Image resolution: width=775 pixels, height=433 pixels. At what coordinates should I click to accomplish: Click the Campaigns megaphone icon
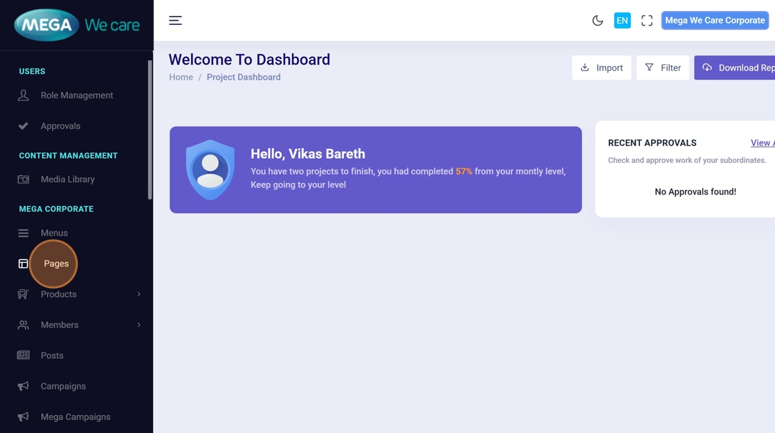tap(24, 387)
